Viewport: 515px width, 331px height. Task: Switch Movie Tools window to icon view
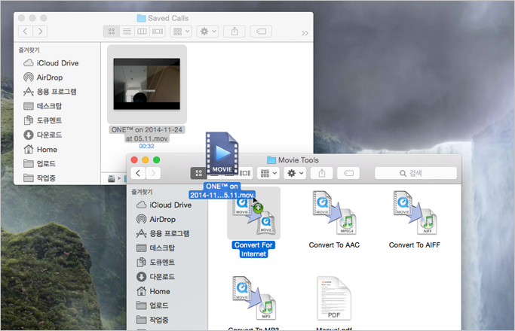click(198, 173)
